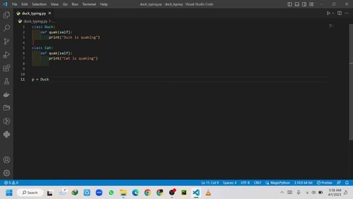This screenshot has height=199, width=353.
Task: Open File Explorer from the taskbar
Action: click(124, 193)
